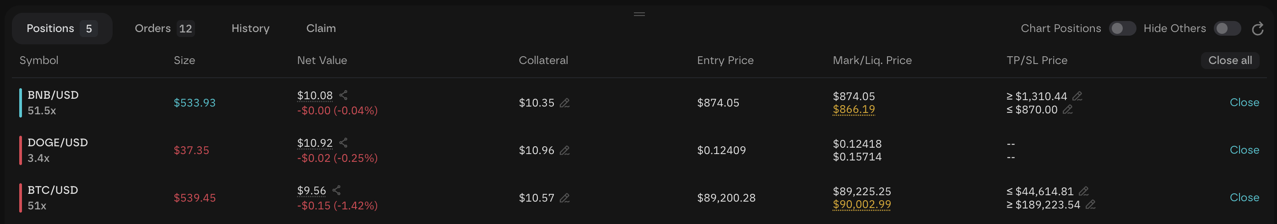
Task: Open the History tab
Action: (x=250, y=29)
